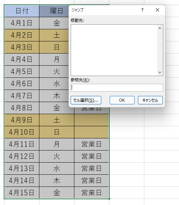Screen dimensions: 179x205
Task: Select 営業日 cell in 4月11日 row
Action: pos(92,144)
